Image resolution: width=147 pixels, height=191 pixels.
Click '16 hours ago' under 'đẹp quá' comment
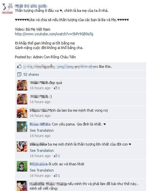coord(40,88)
